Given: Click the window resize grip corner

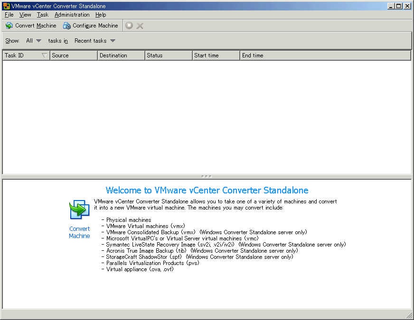Looking at the screenshot, I should pyautogui.click(x=409, y=315).
